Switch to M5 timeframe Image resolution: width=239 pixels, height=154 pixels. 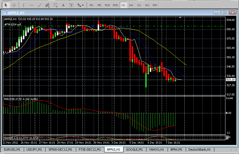tap(99, 5)
